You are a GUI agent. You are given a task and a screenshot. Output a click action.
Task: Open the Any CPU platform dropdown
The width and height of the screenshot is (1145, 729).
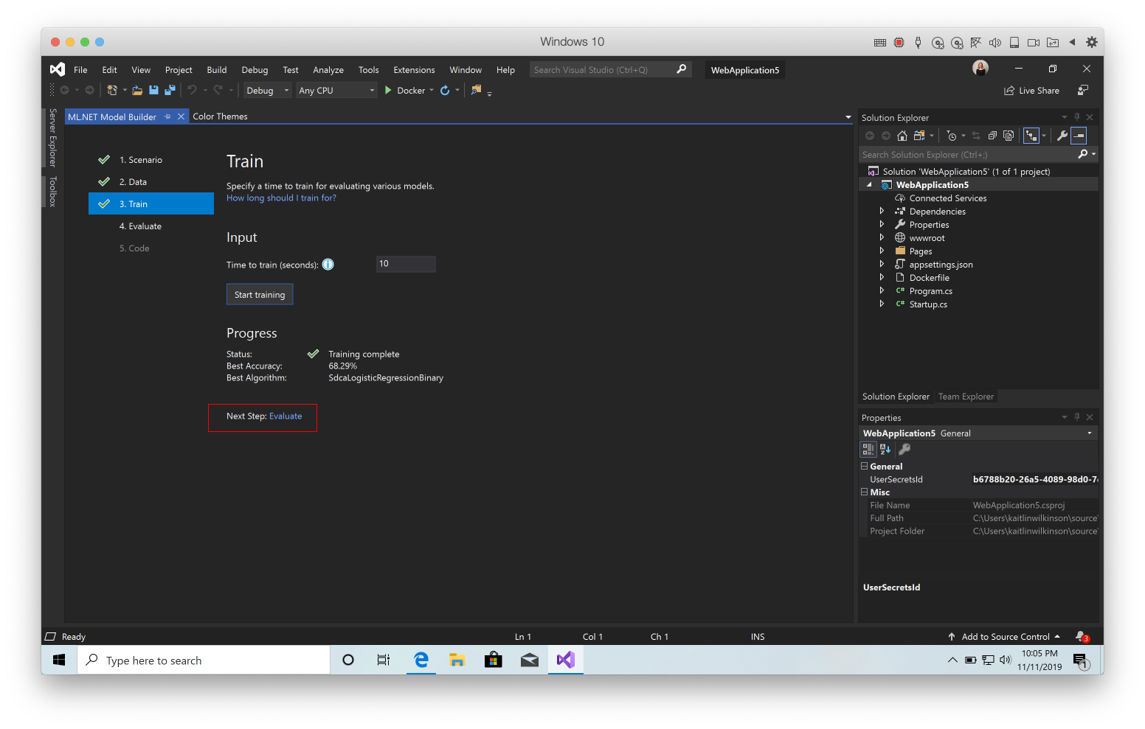pyautogui.click(x=371, y=90)
